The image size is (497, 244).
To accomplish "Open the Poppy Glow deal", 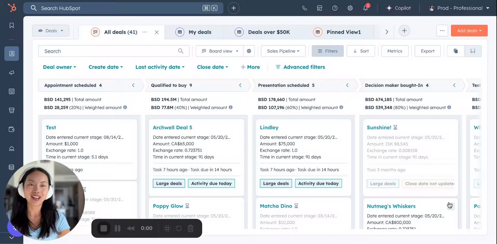I will click(168, 206).
